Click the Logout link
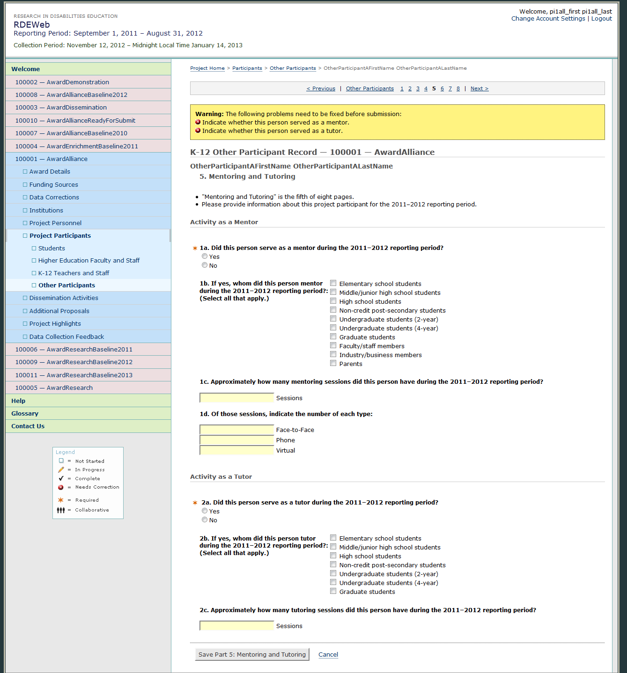Screen dimensions: 627x673 601,19
